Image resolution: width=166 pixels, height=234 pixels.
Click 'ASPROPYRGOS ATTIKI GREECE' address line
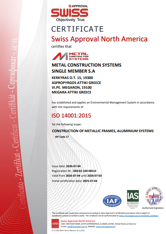[x=76, y=83]
